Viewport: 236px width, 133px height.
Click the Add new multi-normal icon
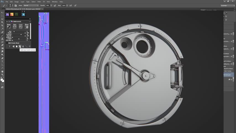coord(20,47)
